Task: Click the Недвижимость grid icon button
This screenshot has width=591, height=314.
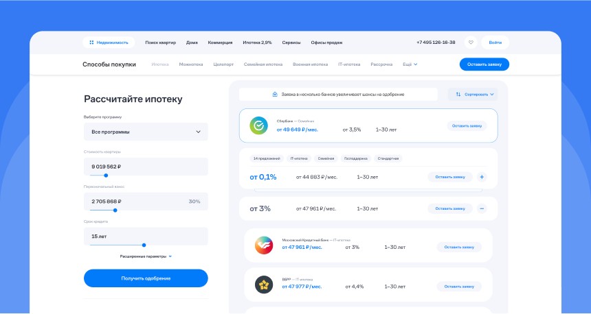Action: point(109,43)
